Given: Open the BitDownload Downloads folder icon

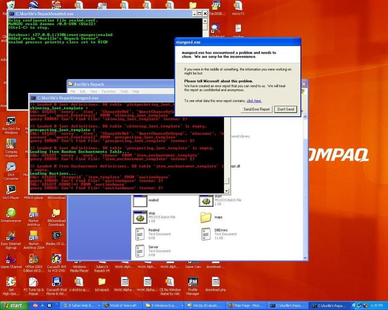Looking at the screenshot, I should tap(56, 217).
